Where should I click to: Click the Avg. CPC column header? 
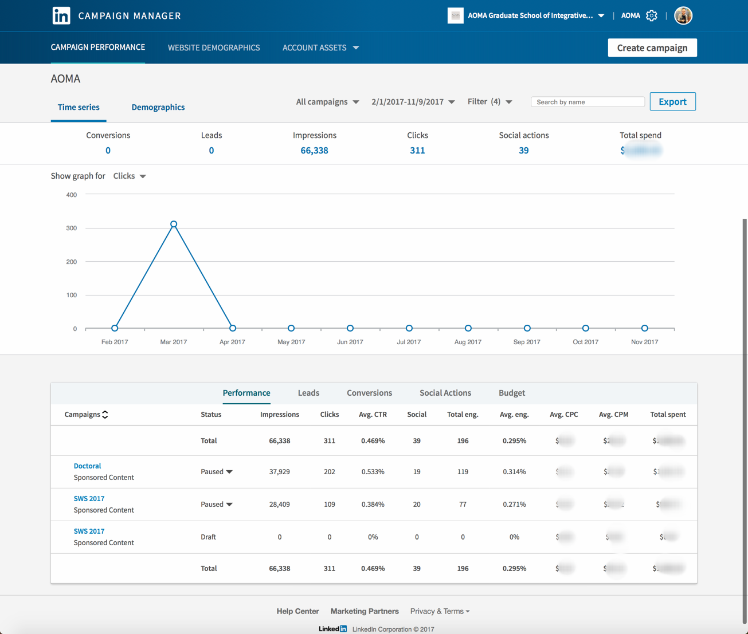564,415
